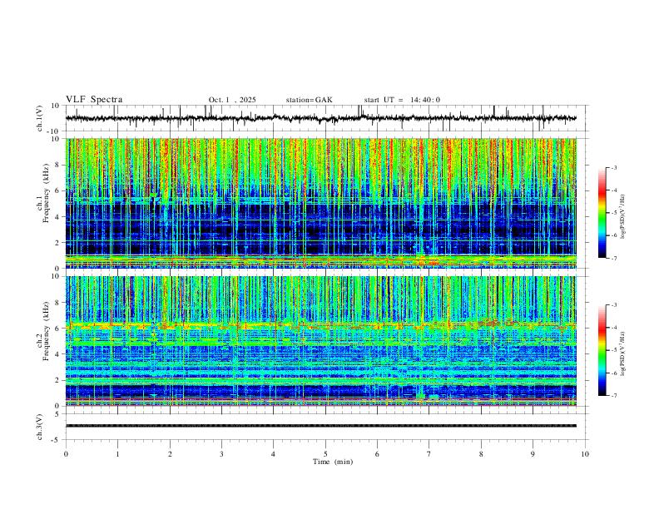Screen dimensions: 659x509
Task: Click the ch.2 colorbar log(PSD) label
Action: point(623,353)
